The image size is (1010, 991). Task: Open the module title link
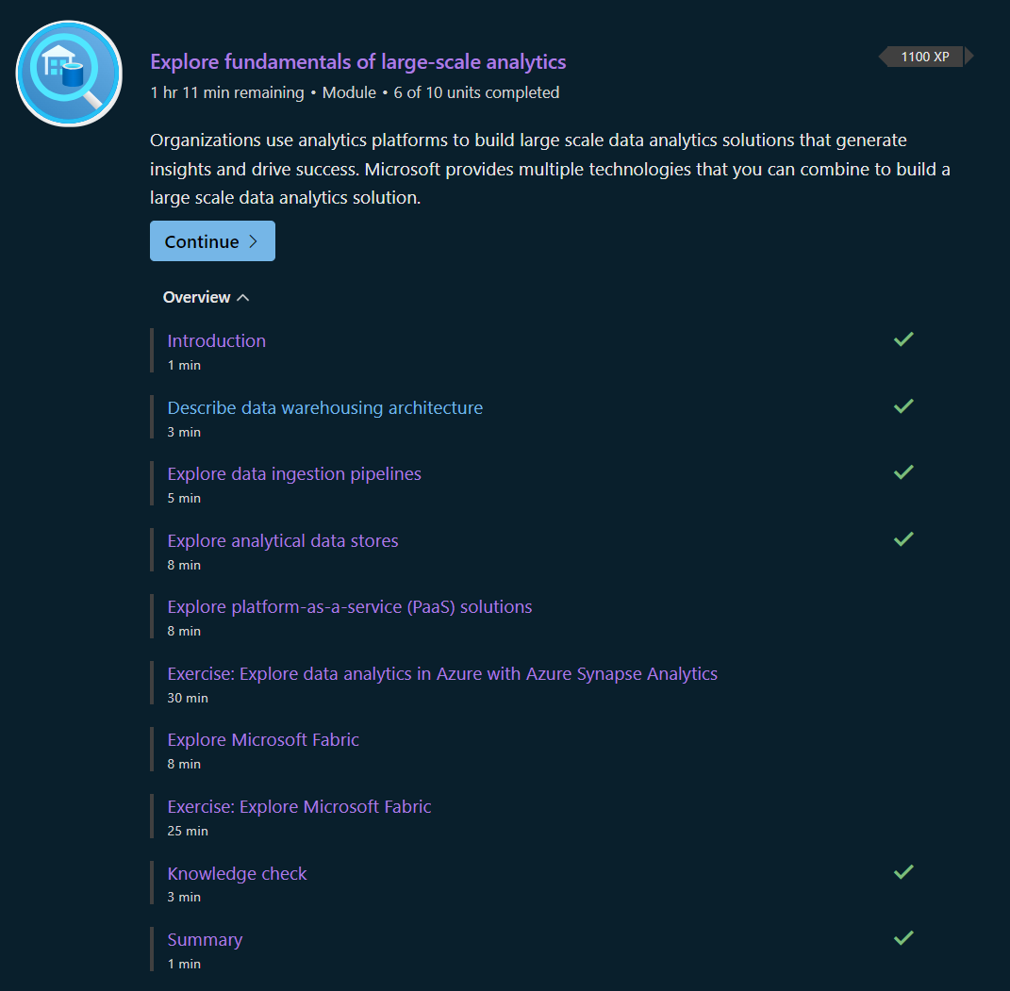tap(357, 61)
